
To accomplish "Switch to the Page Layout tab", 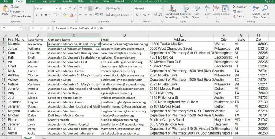I will [48, 1].
